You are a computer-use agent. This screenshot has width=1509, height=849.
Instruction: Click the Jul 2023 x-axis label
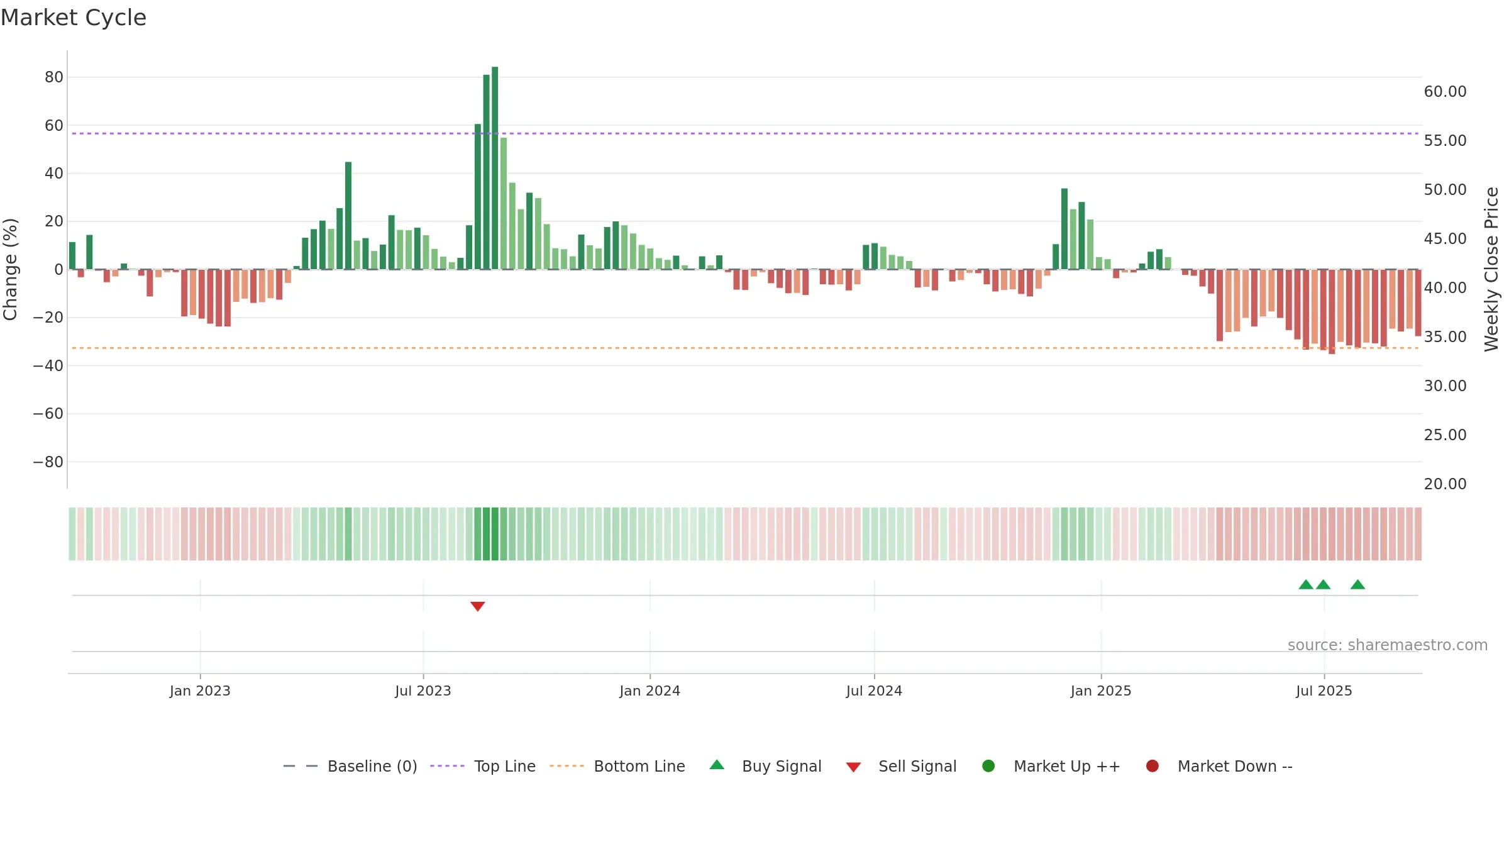tap(423, 691)
